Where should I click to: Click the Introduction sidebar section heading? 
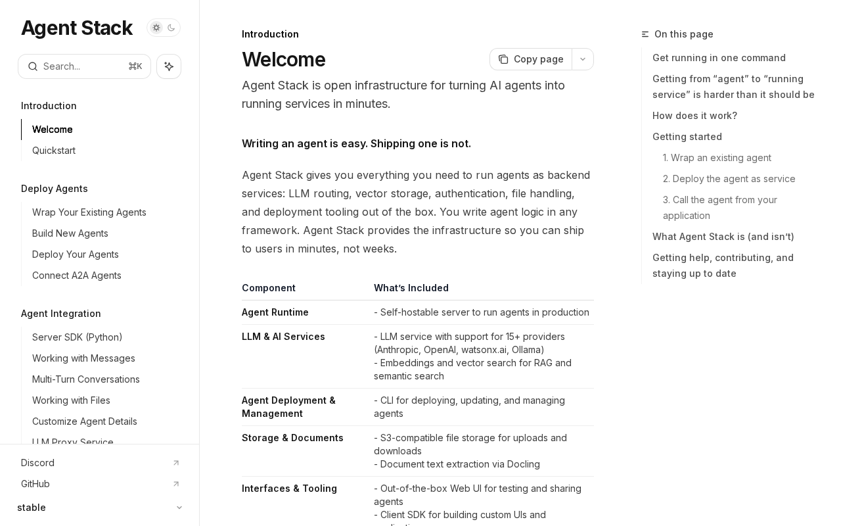pyautogui.click(x=49, y=106)
